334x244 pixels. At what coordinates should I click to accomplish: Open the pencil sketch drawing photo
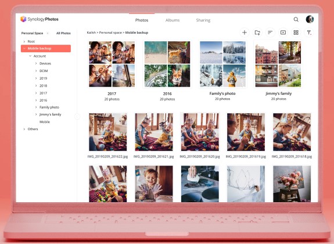pyautogui.click(x=246, y=184)
